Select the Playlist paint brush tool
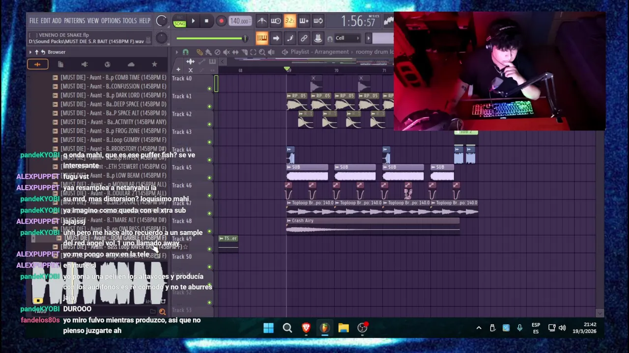The width and height of the screenshot is (629, 353). click(208, 52)
